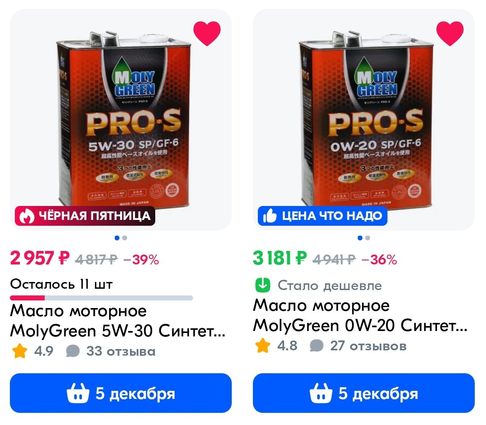The height and width of the screenshot is (425, 486).
Task: Add the 0W-20 oil to cart
Action: (x=364, y=393)
